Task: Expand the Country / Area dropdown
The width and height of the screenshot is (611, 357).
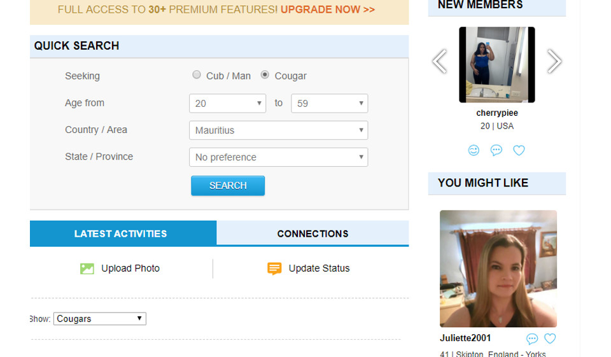Action: point(278,130)
